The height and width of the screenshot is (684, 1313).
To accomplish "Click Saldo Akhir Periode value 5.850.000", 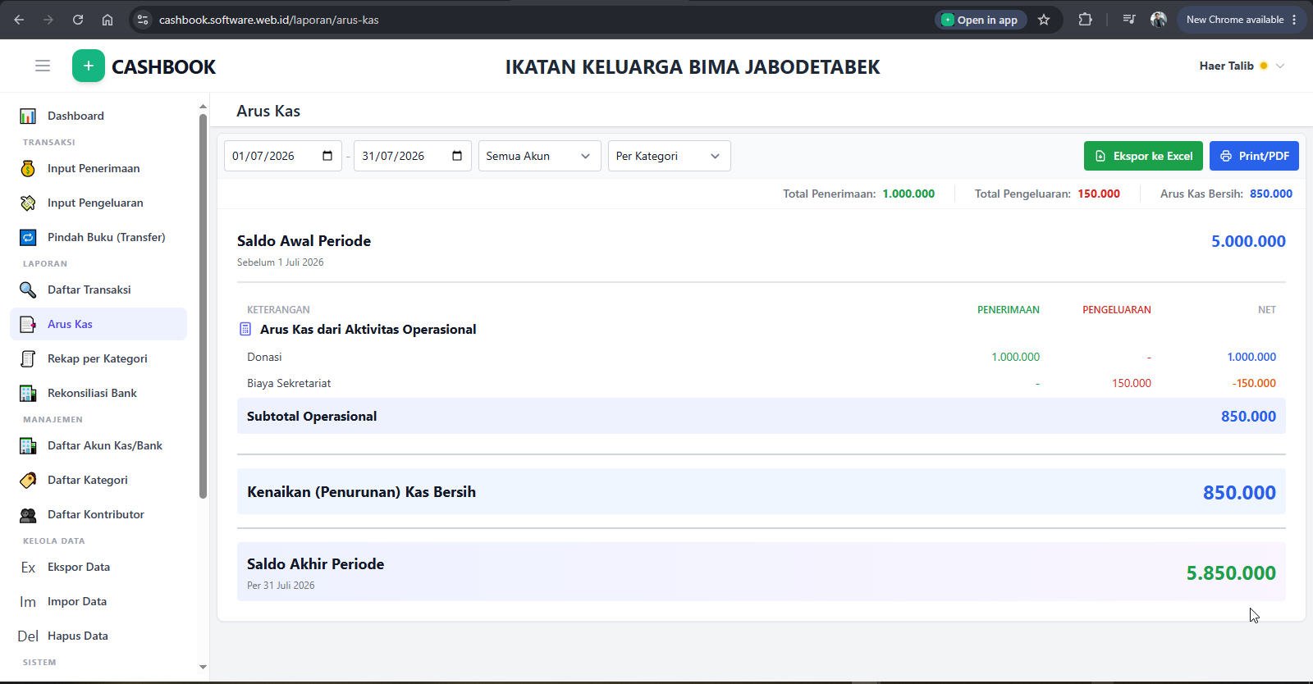I will pos(1231,572).
